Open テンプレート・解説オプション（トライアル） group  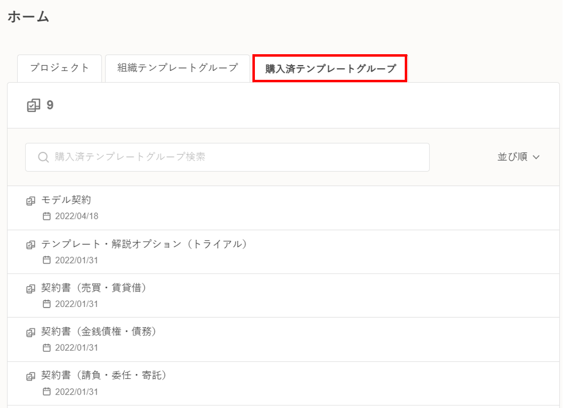[x=144, y=244]
